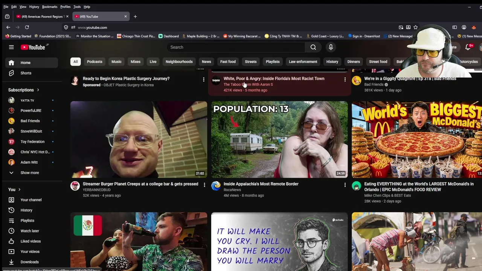Open Getting Started bookmark

click(18, 36)
